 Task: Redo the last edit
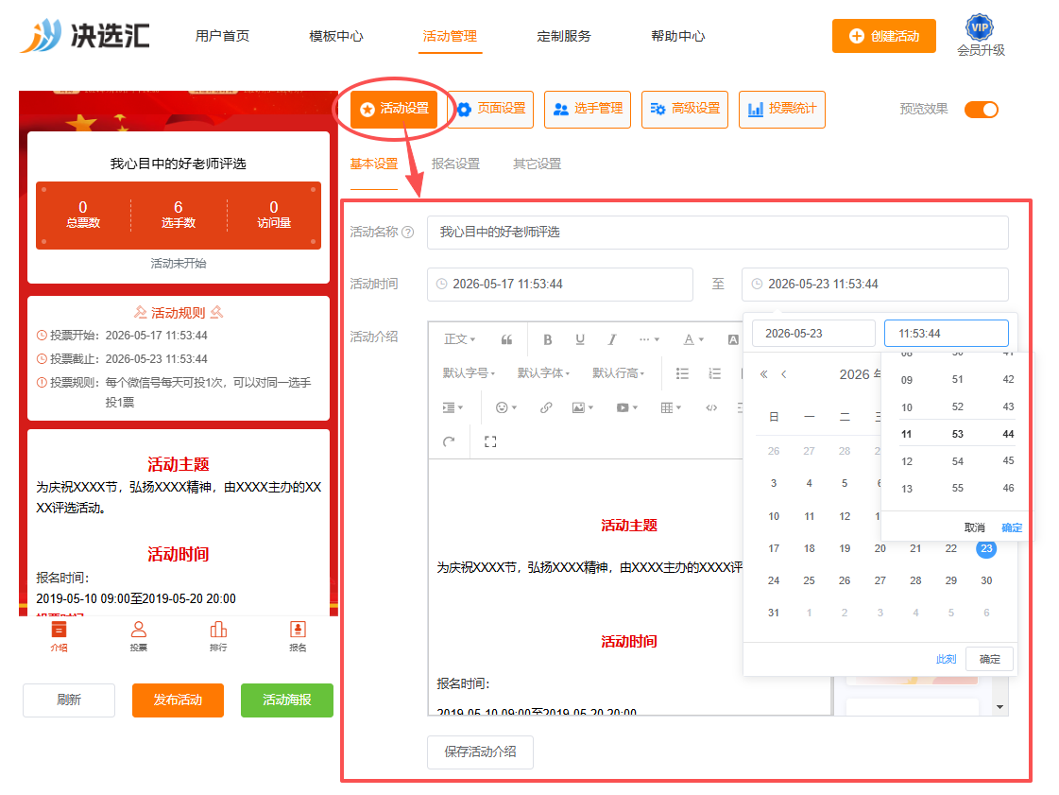[x=449, y=442]
